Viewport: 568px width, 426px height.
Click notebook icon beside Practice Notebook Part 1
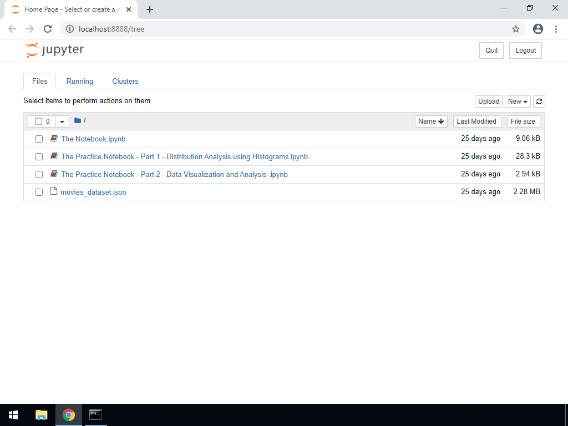pos(54,156)
